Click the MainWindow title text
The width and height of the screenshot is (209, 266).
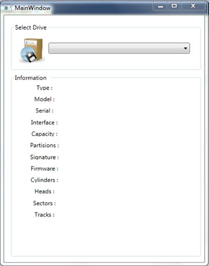pyautogui.click(x=33, y=8)
